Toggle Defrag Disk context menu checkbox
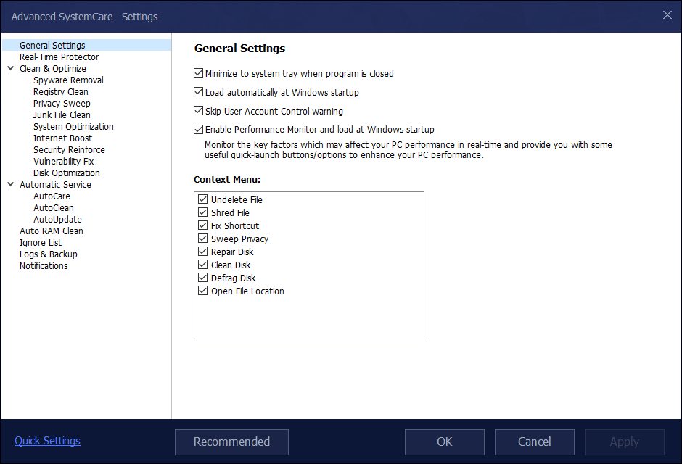Screen dimensions: 682x464 tap(202, 278)
